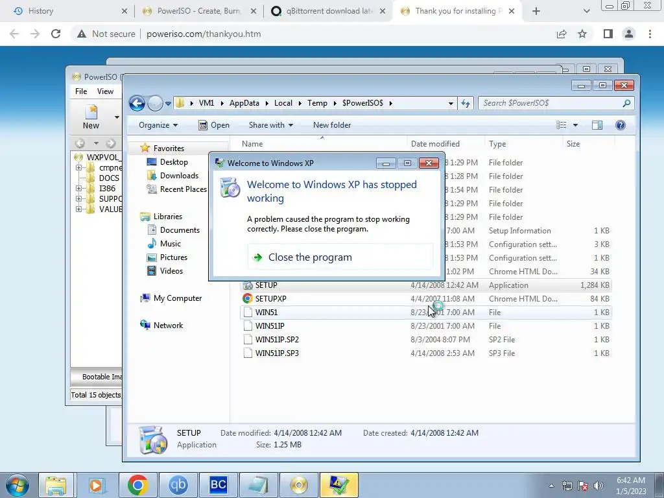The height and width of the screenshot is (498, 664).
Task: Expand the cmpne folder in PowerISO tree
Action: (x=78, y=168)
